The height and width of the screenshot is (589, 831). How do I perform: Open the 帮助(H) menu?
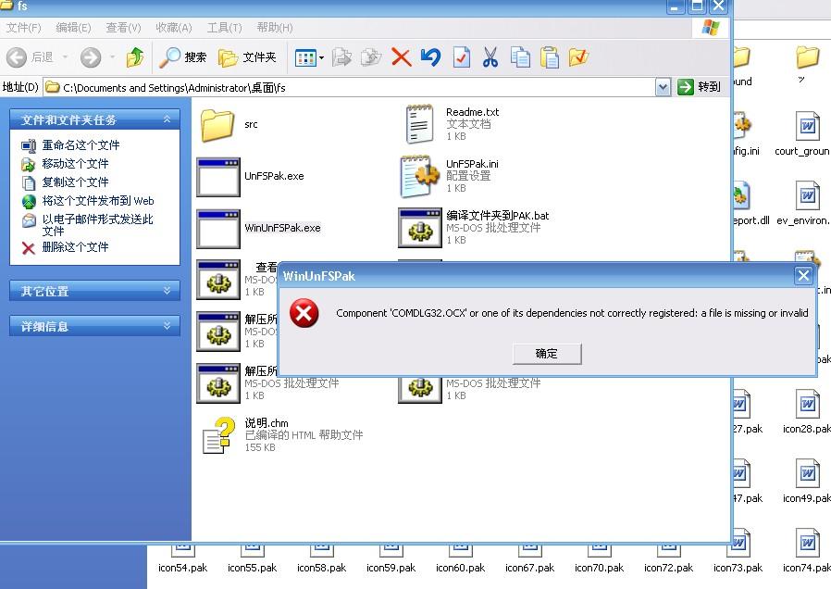coord(275,28)
